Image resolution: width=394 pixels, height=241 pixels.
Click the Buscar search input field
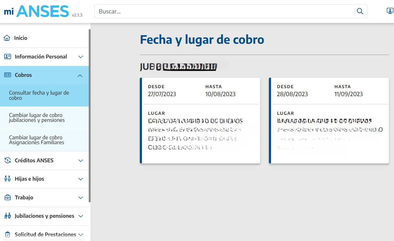click(225, 11)
